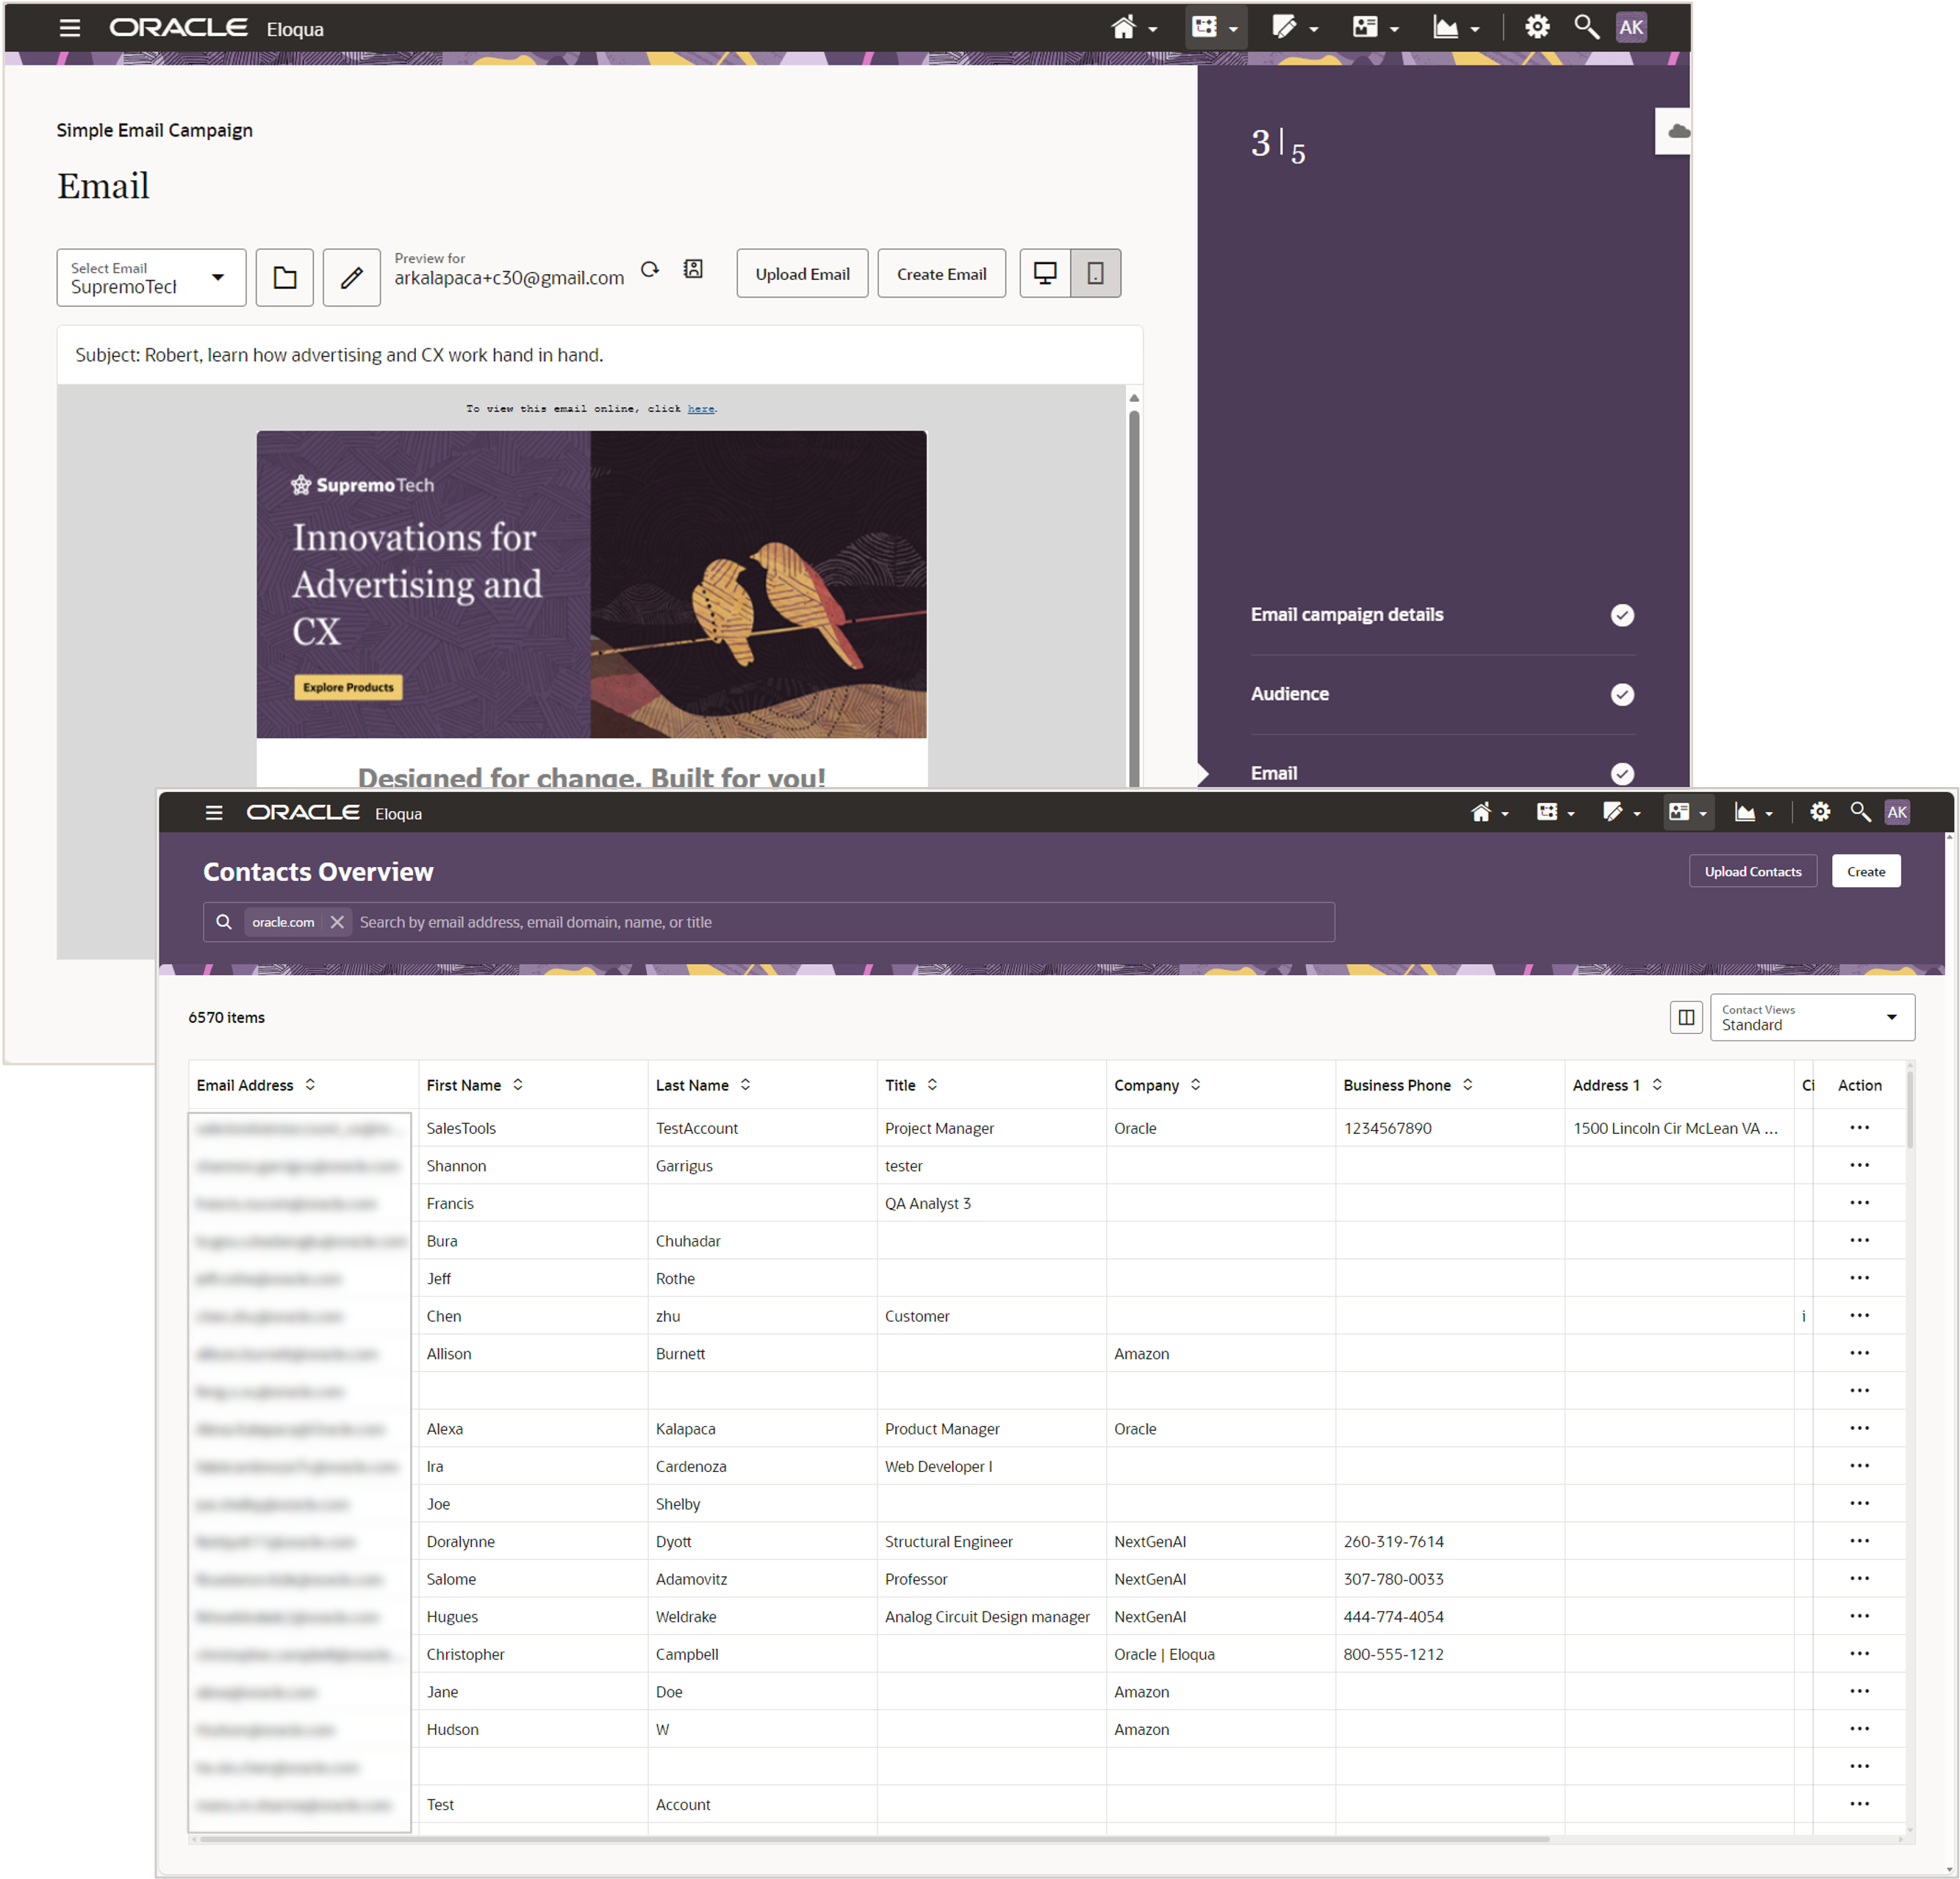Switch to desktop preview mode
Viewport: 1960px width, 1879px height.
(x=1045, y=273)
